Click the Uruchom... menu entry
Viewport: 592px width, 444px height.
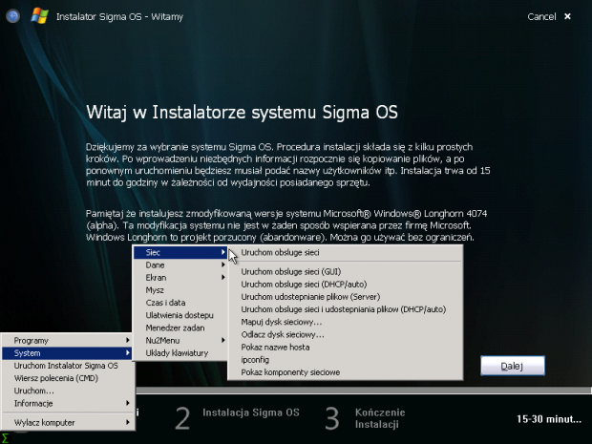coord(68,391)
